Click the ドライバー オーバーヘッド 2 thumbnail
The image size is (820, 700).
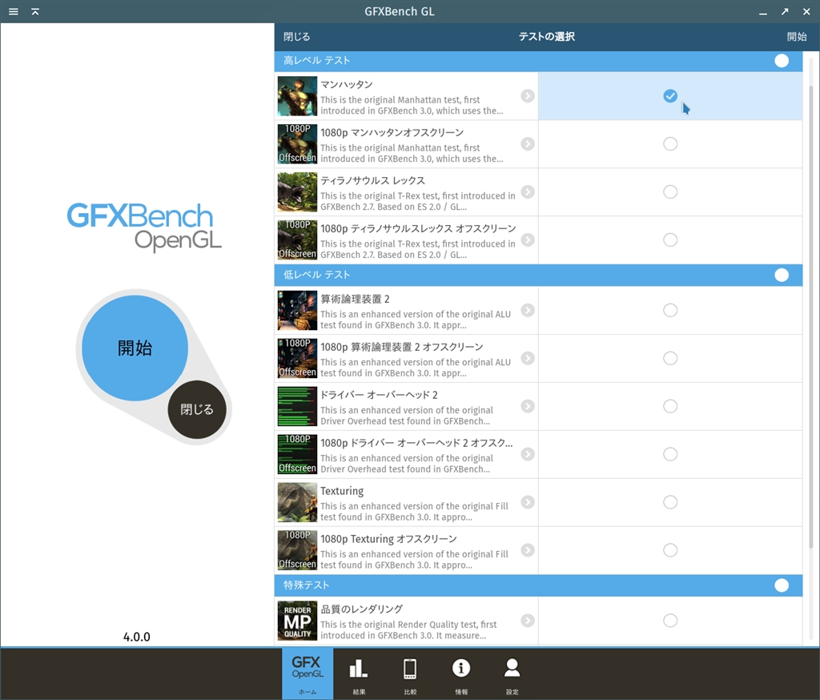pos(297,407)
